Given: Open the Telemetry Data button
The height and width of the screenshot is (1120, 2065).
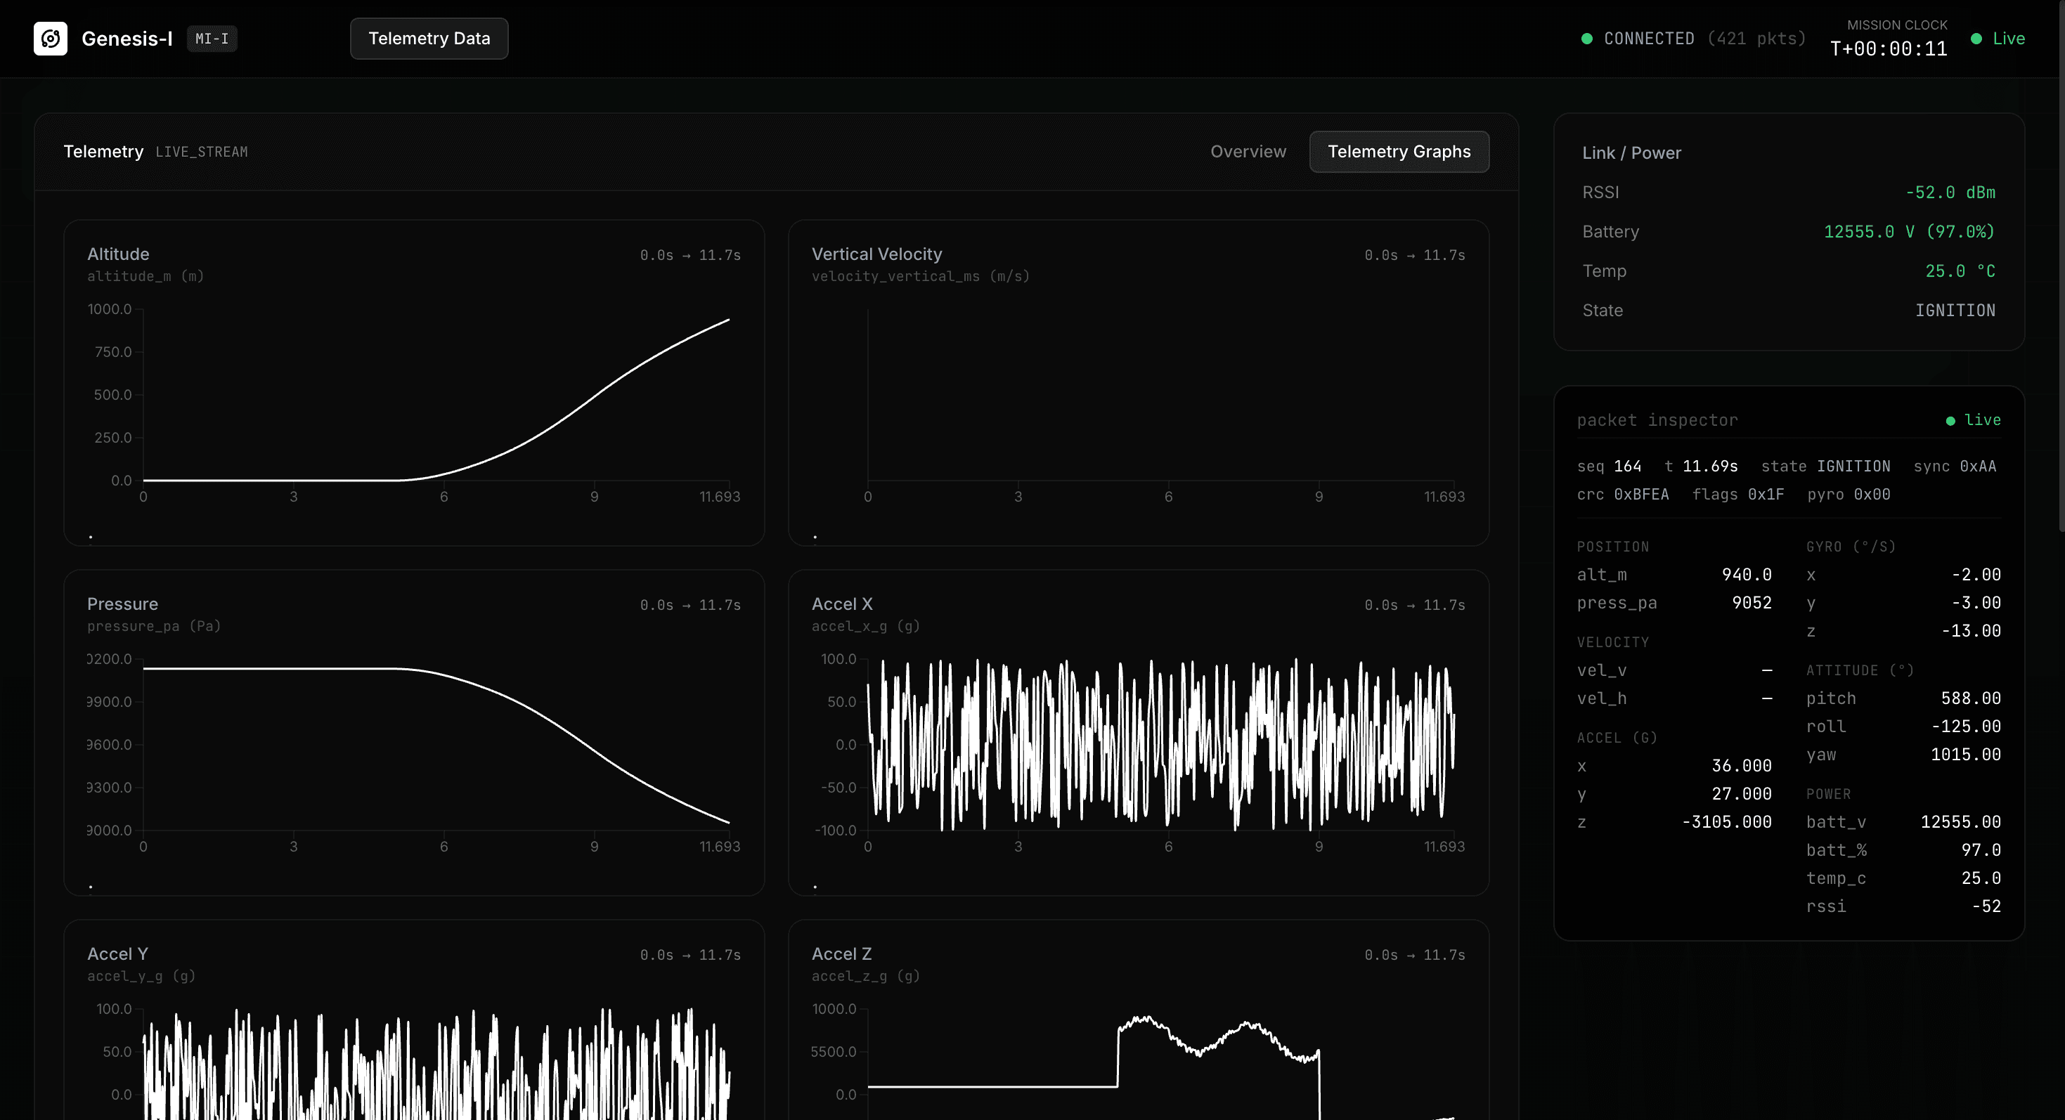Looking at the screenshot, I should [429, 39].
